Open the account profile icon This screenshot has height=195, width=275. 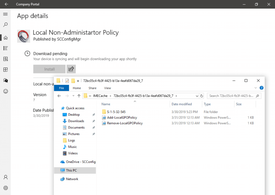pos(5,177)
